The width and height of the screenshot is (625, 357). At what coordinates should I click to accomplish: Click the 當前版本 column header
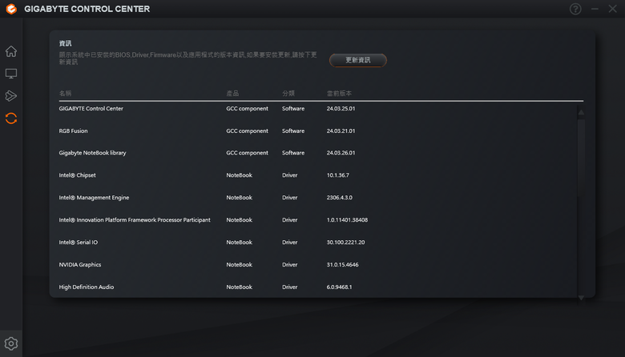pos(339,94)
